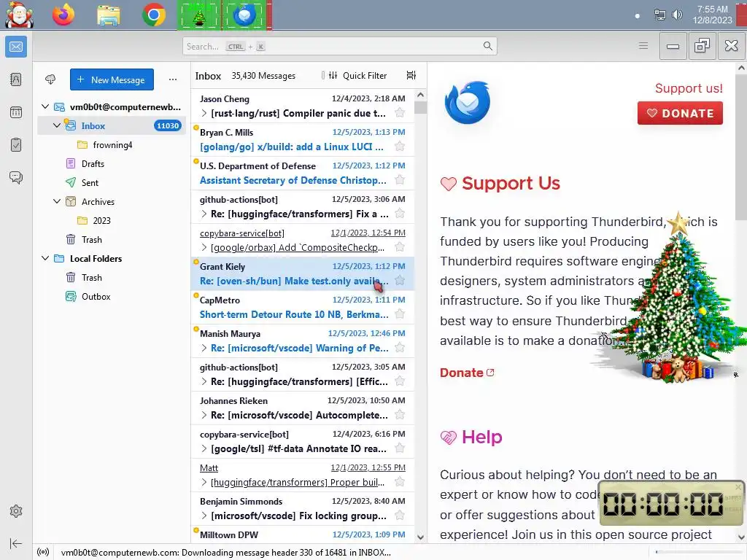Screen dimensions: 747x560
Task: Click the Thunderbird taskbar entry
Action: (x=245, y=15)
